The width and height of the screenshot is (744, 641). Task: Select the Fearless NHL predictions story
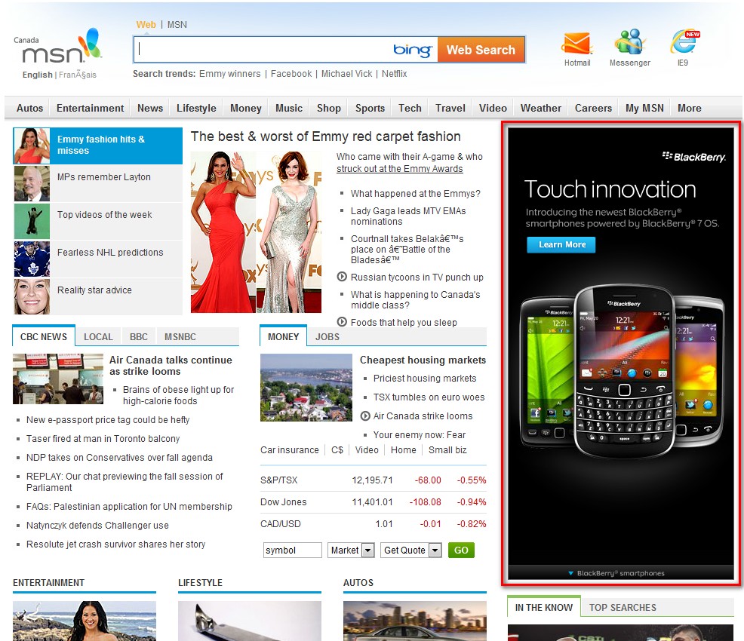(98, 259)
